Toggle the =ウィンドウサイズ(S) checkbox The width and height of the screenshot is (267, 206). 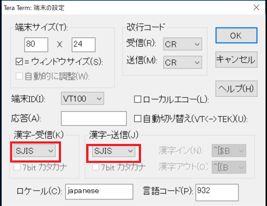click(19, 61)
